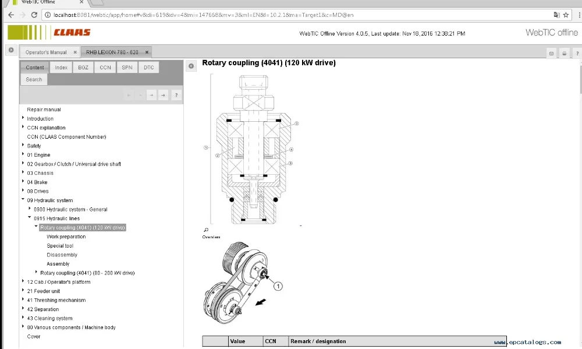Open the SPN tab
This screenshot has width=582, height=349.
[x=127, y=67]
